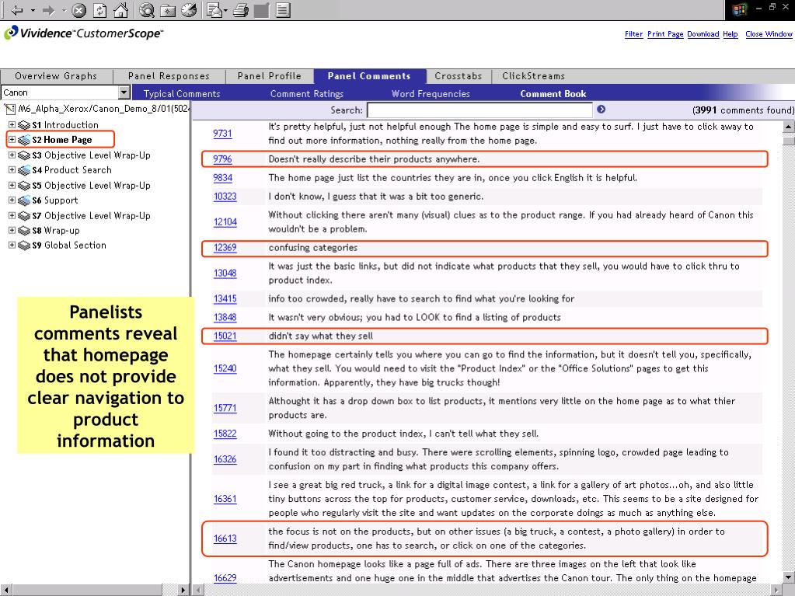Screen dimensions: 795x596
Task: Expand the S7 Objective Level Wrap-Up node
Action: [12, 215]
